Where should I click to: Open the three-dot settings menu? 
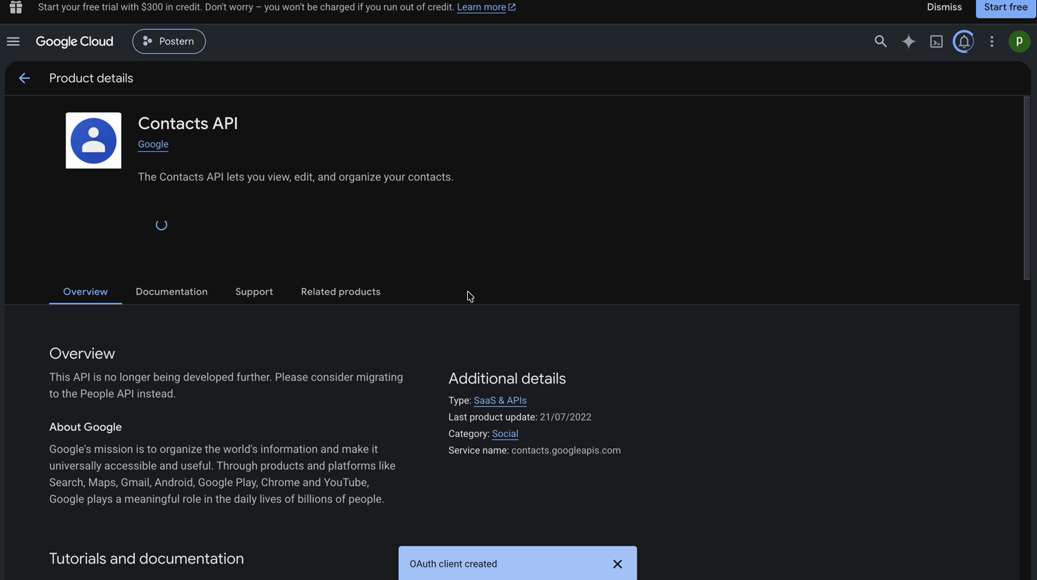pyautogui.click(x=991, y=41)
